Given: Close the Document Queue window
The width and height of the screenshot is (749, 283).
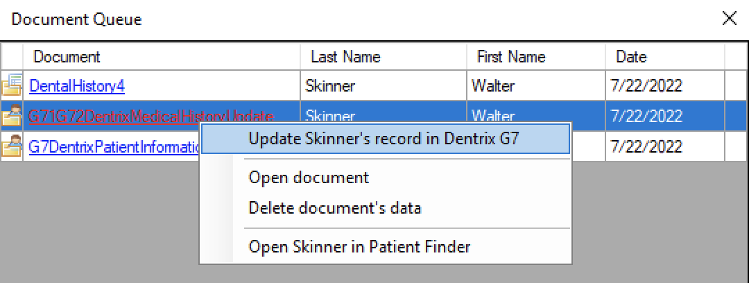Looking at the screenshot, I should 729,19.
